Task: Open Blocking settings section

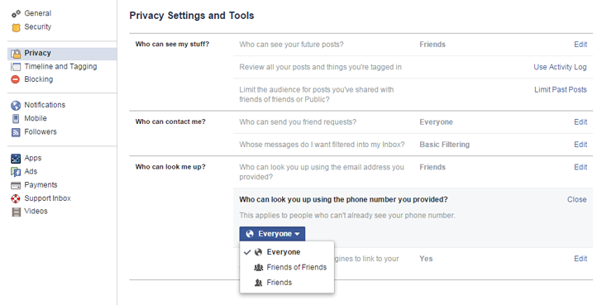Action: (x=39, y=79)
